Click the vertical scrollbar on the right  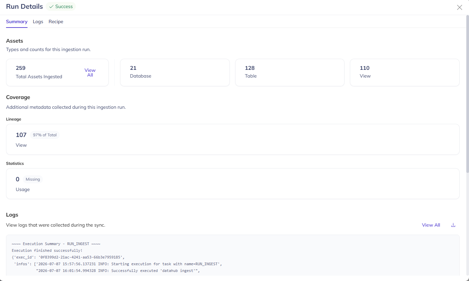pyautogui.click(x=467, y=94)
